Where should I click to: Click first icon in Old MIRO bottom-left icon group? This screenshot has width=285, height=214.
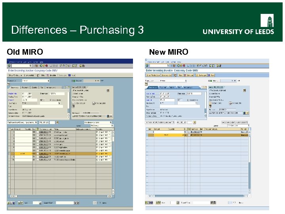coord(8,203)
